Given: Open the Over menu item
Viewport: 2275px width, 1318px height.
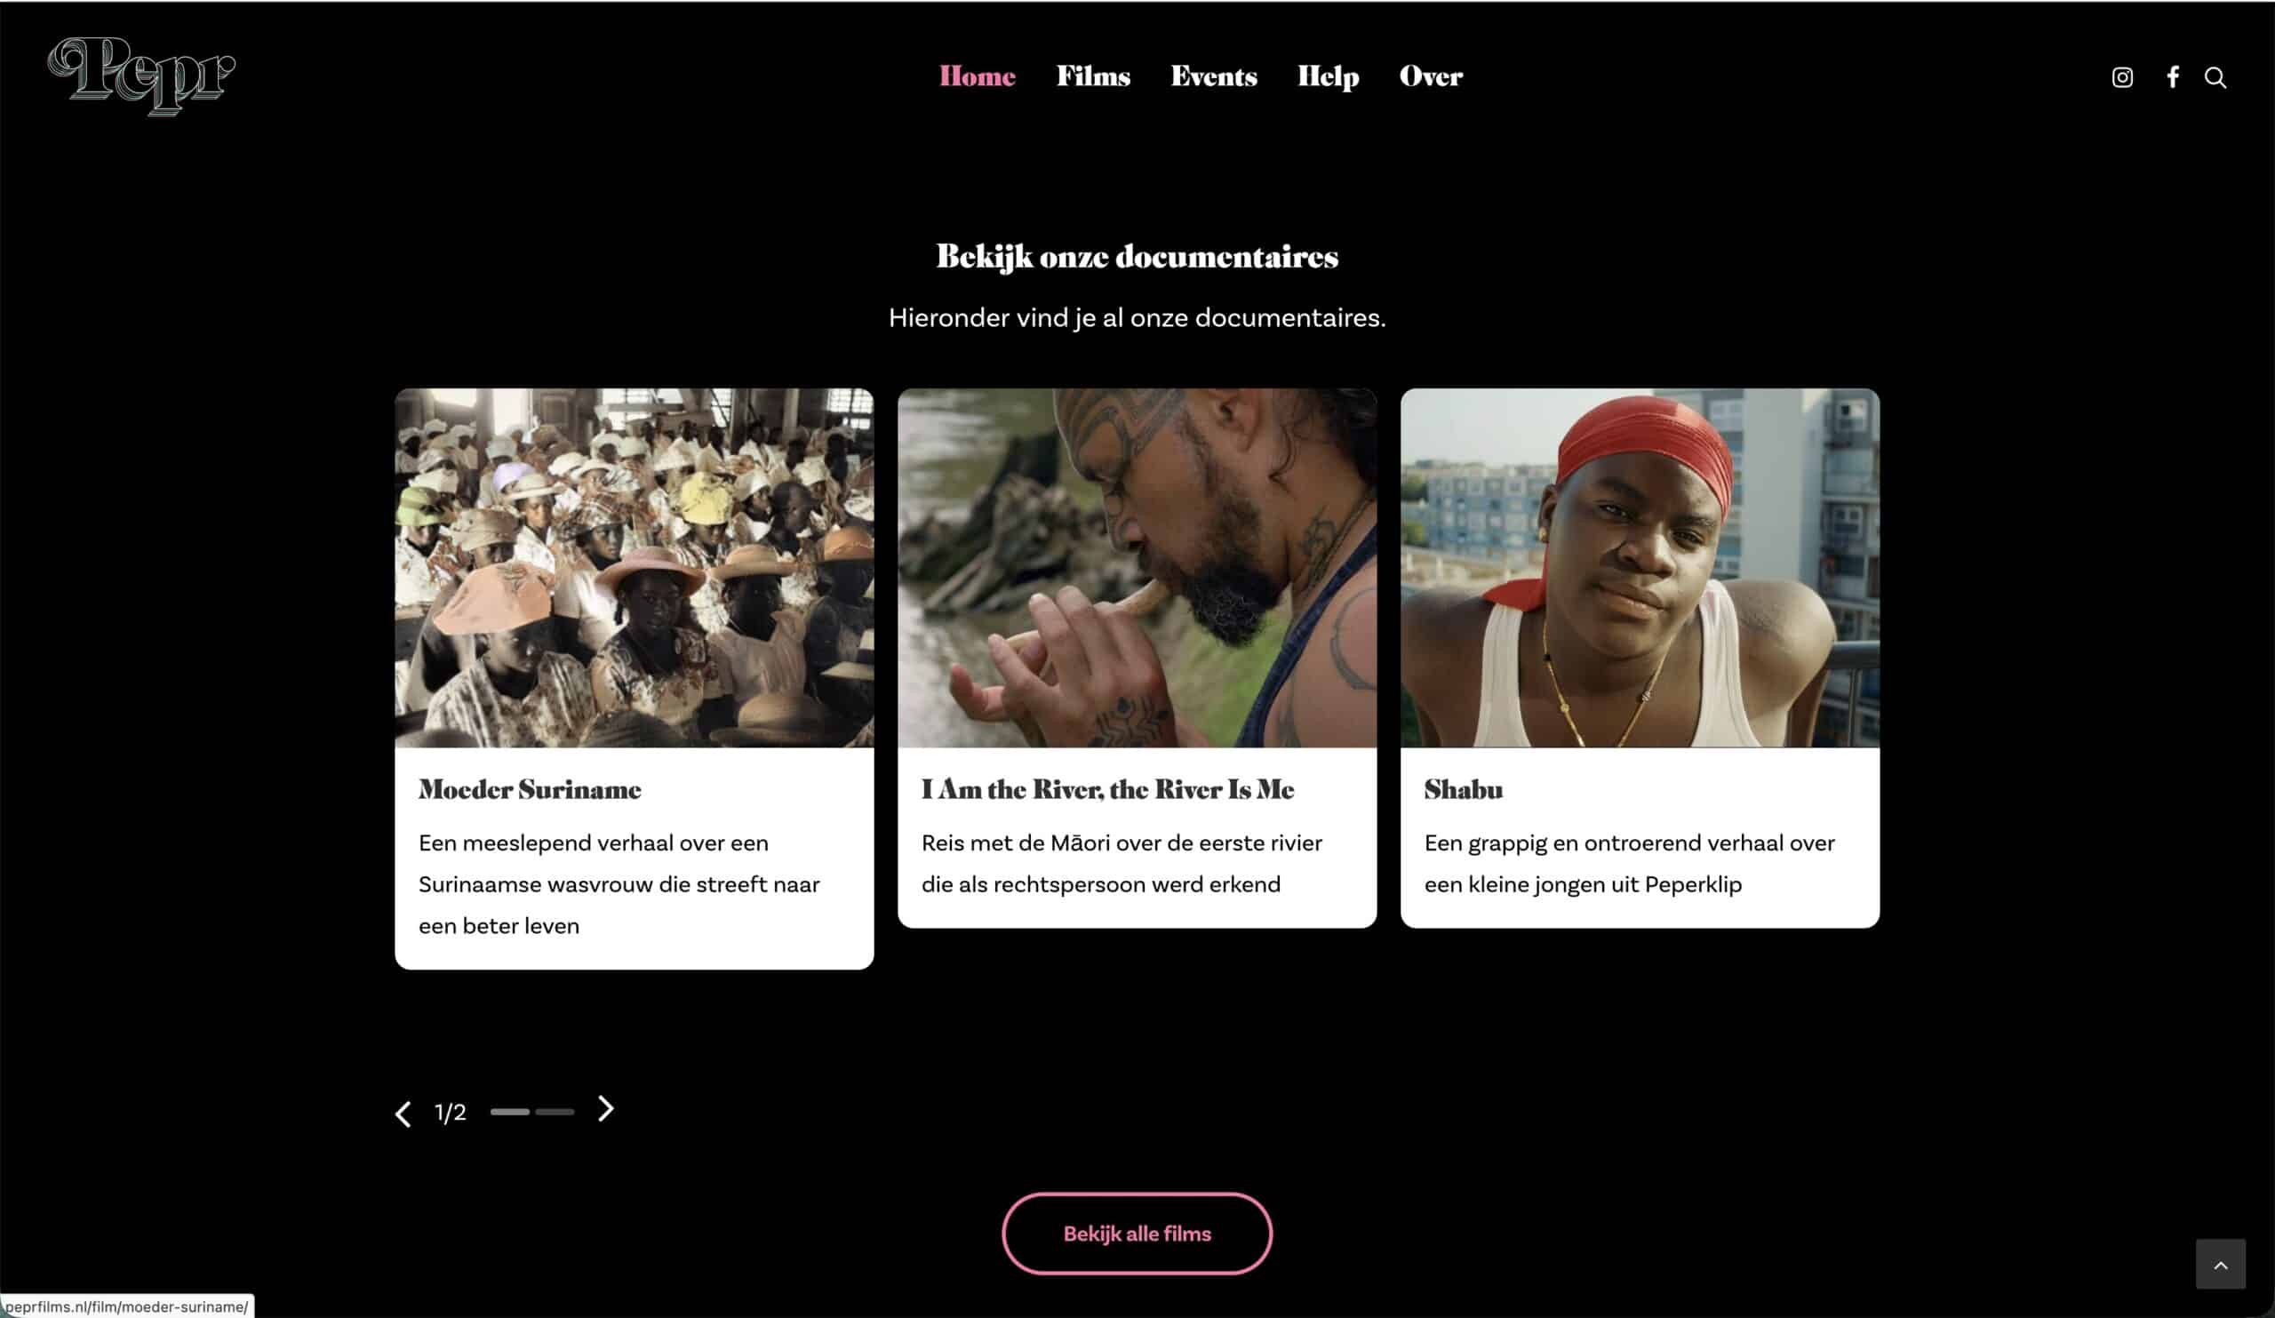Looking at the screenshot, I should [x=1431, y=76].
